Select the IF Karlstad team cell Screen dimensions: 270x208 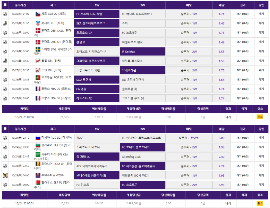pyautogui.click(x=143, y=51)
